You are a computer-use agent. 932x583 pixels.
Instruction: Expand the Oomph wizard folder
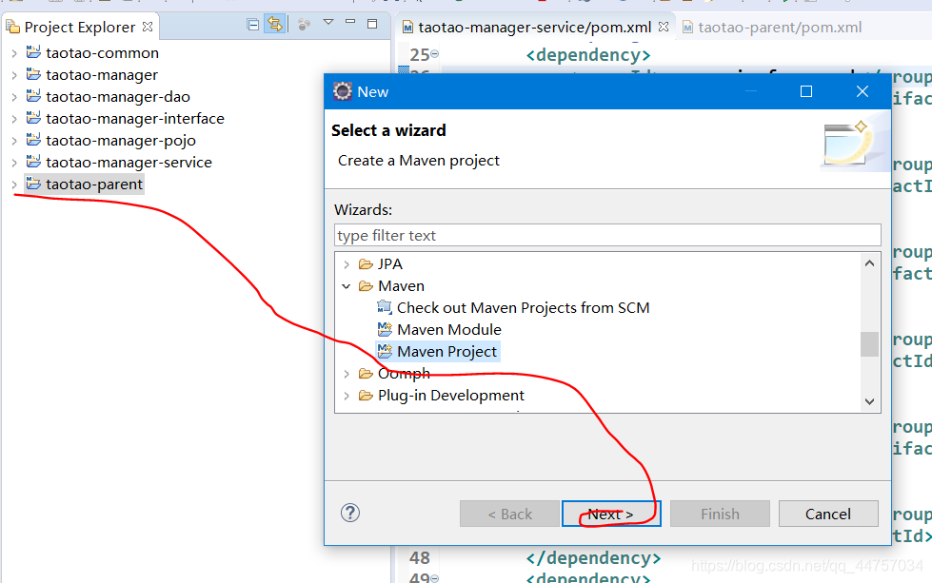point(347,374)
